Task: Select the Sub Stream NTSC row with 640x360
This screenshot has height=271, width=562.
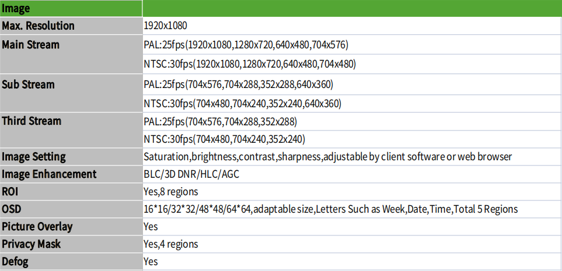Action: point(352,104)
